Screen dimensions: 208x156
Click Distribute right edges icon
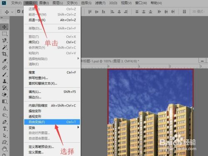(x=173, y=12)
